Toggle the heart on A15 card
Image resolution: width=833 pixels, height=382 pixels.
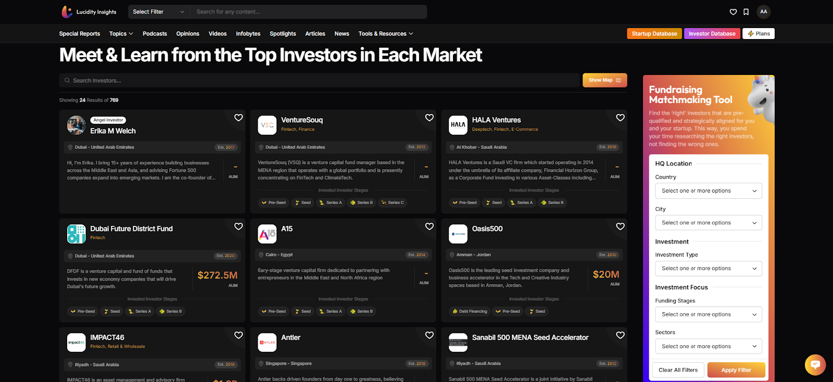coord(430,226)
